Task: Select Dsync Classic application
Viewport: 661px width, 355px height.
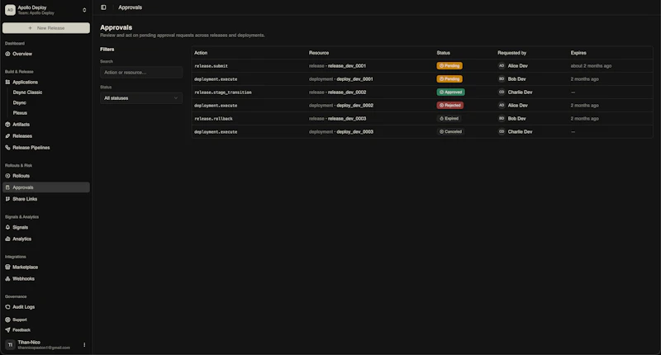Action: click(27, 92)
